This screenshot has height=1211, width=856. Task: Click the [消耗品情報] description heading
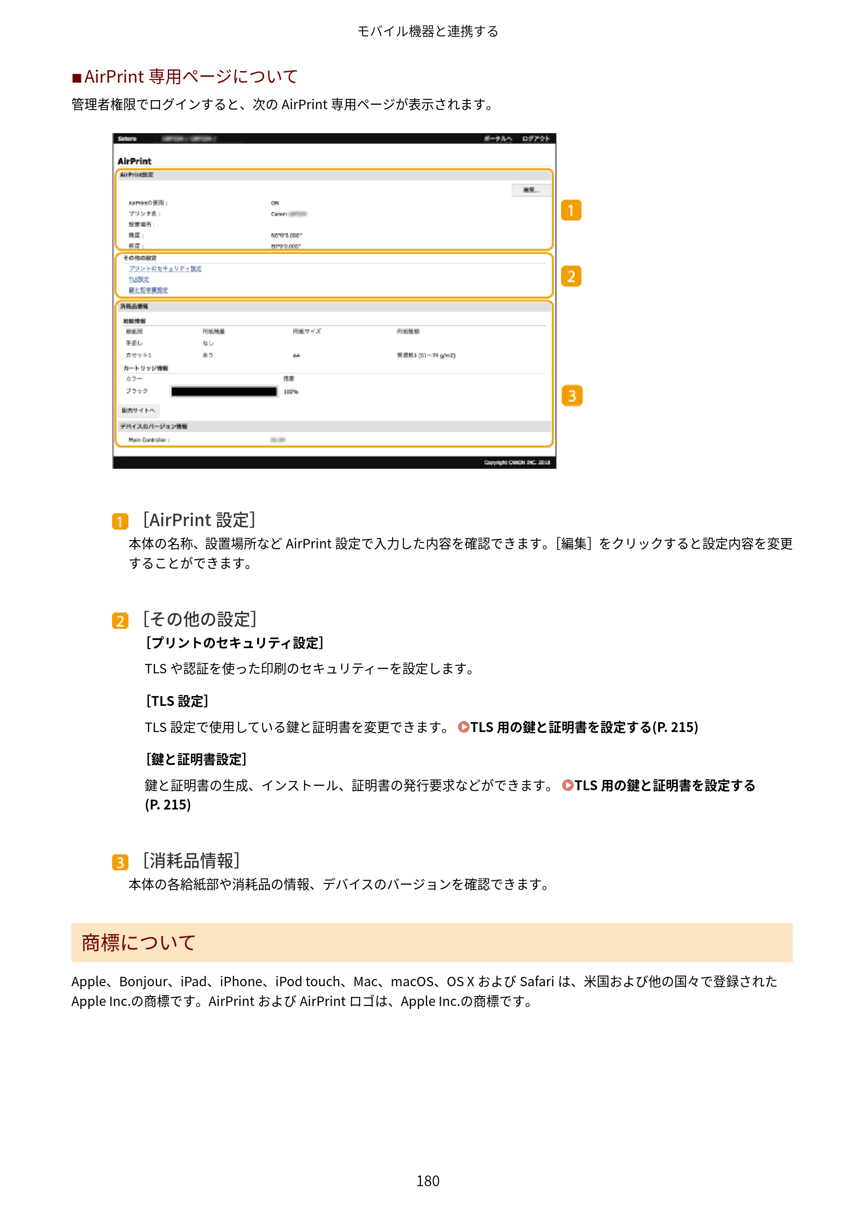point(191,860)
